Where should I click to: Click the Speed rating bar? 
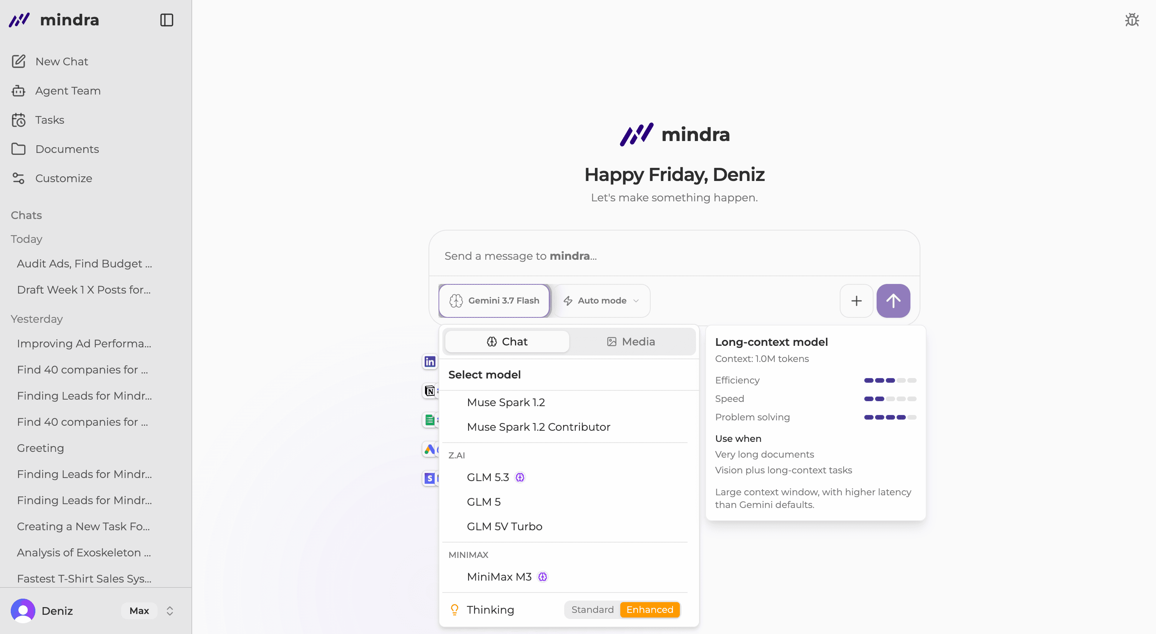[890, 399]
